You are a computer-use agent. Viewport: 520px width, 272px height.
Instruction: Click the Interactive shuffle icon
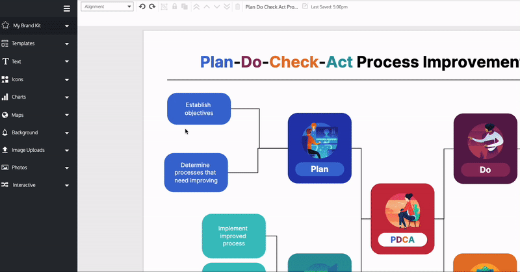5,185
